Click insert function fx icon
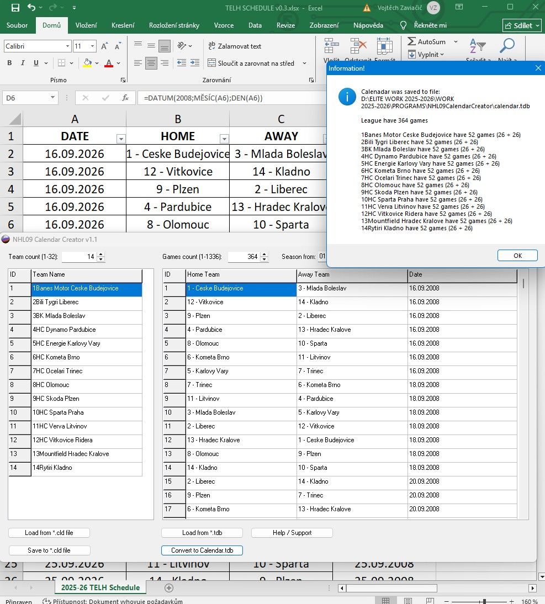 [125, 98]
